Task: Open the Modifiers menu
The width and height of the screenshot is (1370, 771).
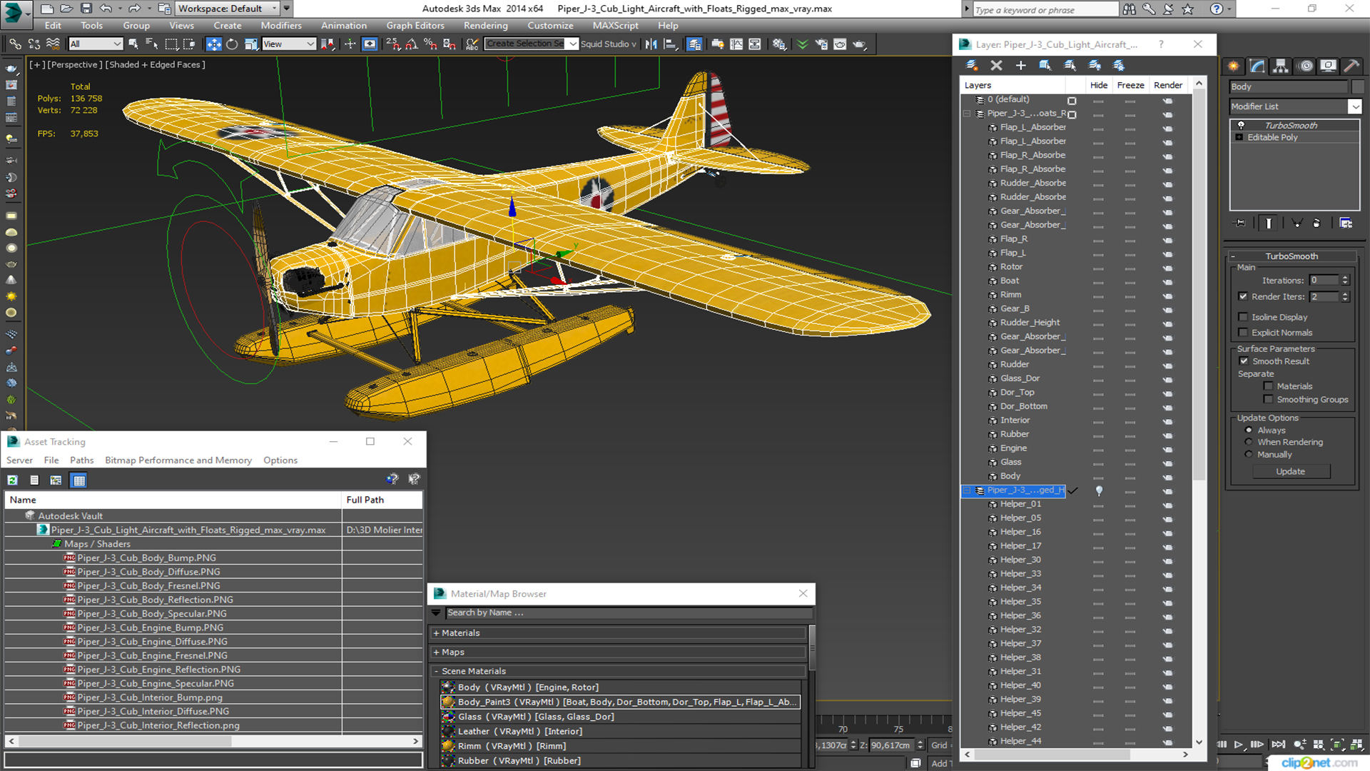Action: (281, 26)
